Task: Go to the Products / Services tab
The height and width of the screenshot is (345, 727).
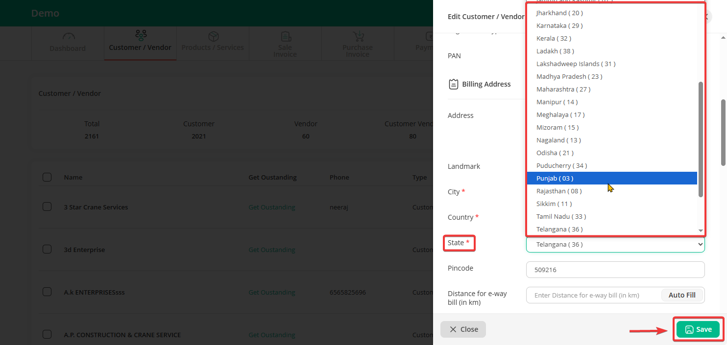Action: point(213,43)
